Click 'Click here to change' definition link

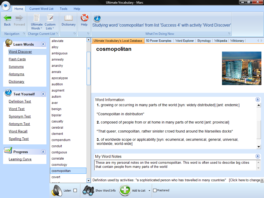(x=244, y=180)
